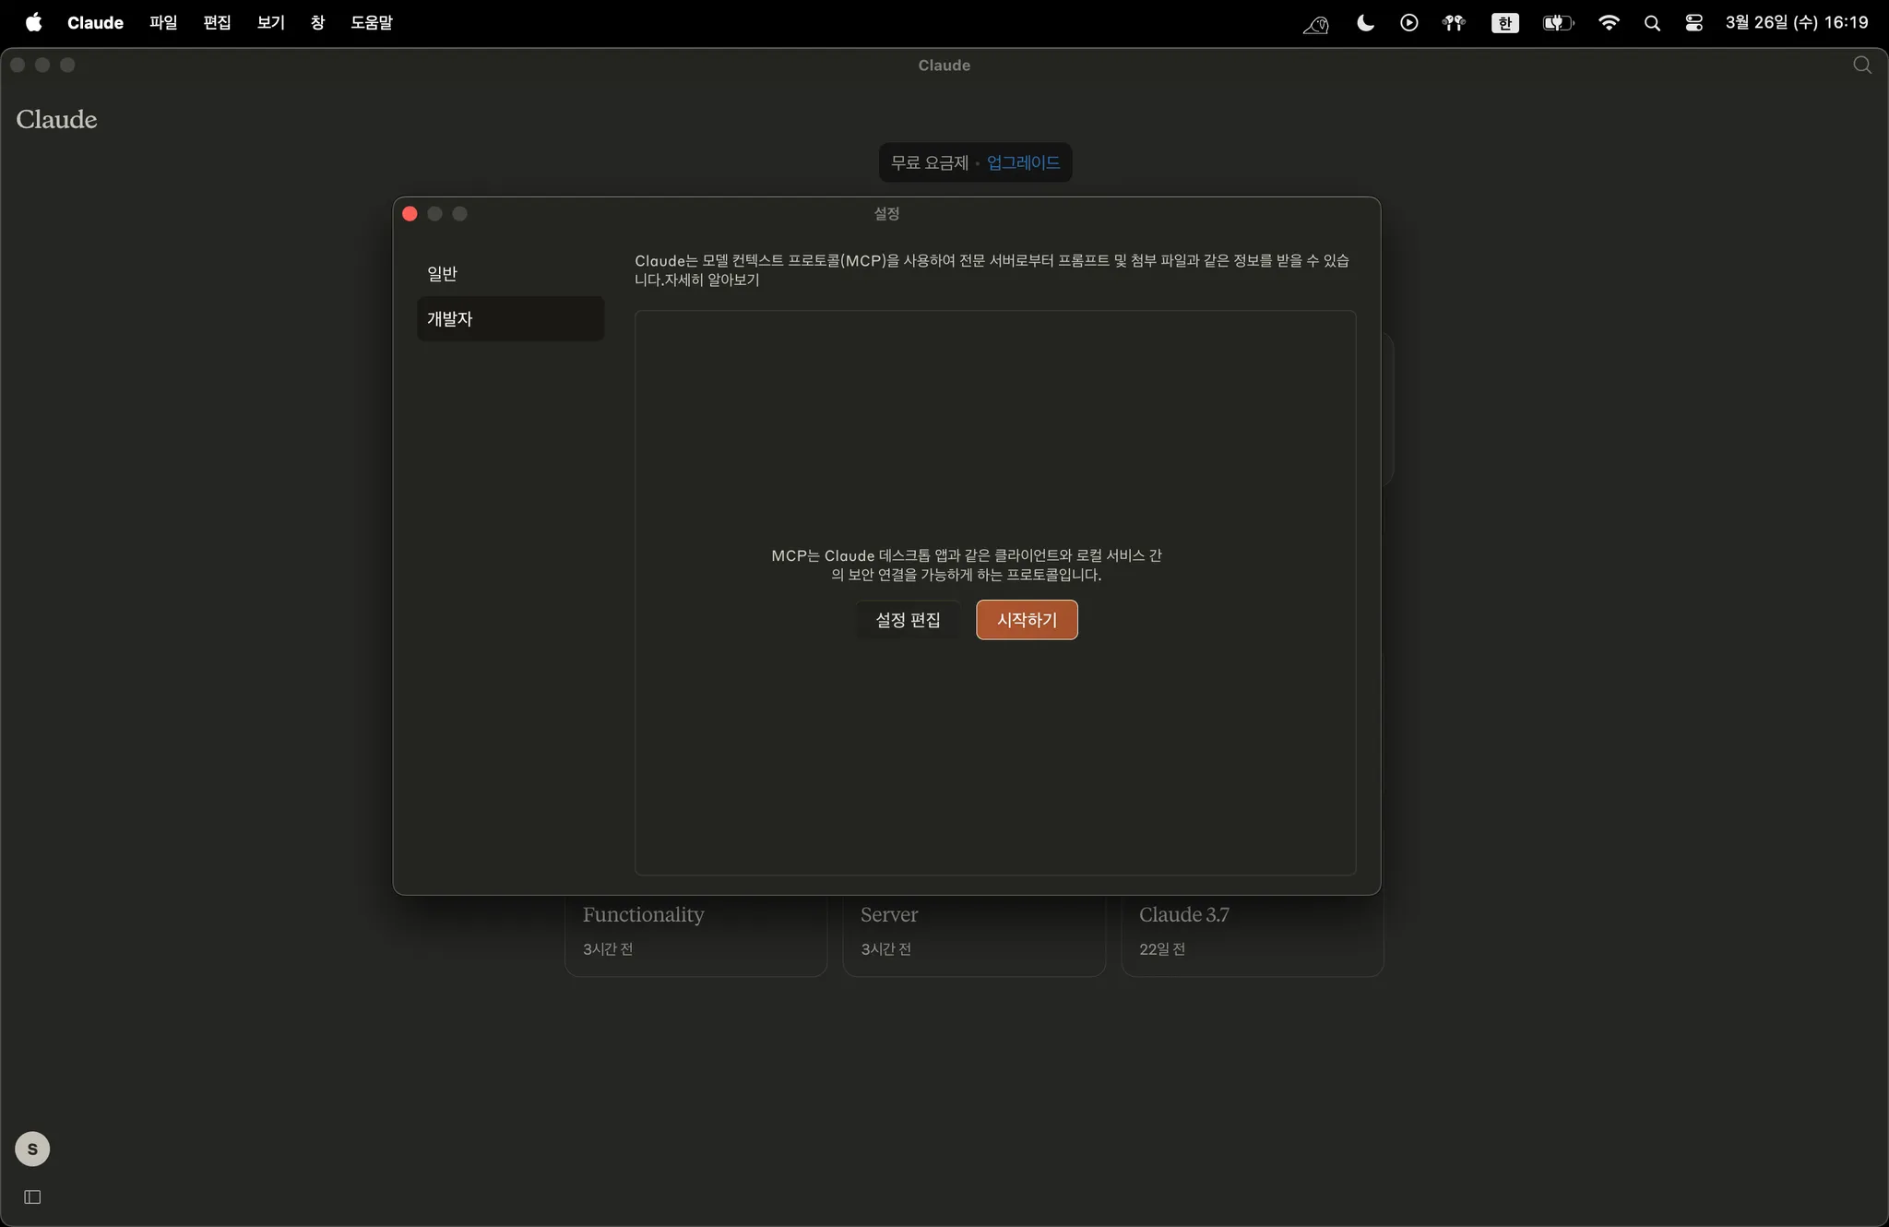Click the Claude logo text
Screen dimensions: 1889x1227
[56, 120]
